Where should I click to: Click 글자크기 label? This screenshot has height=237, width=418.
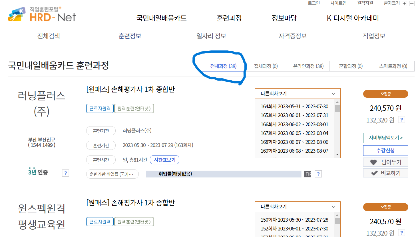pos(392,3)
